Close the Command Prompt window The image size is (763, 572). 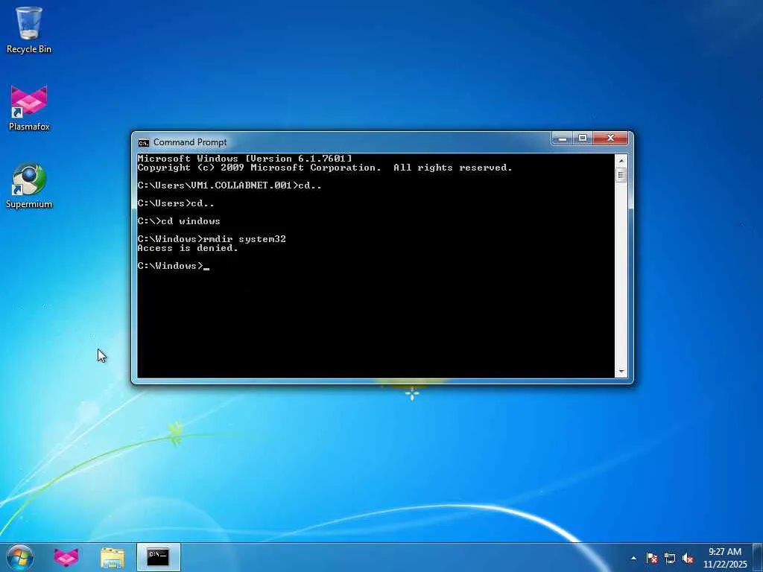pyautogui.click(x=611, y=138)
